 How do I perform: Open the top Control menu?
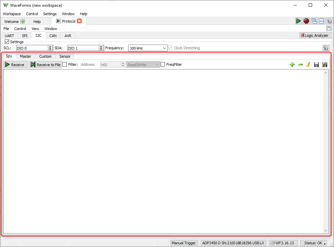pos(32,13)
